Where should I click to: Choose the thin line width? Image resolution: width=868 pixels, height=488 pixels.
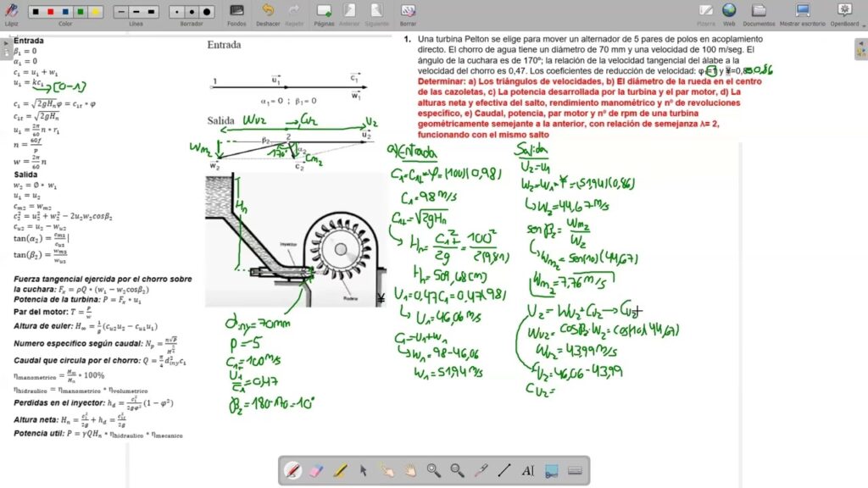click(x=120, y=12)
